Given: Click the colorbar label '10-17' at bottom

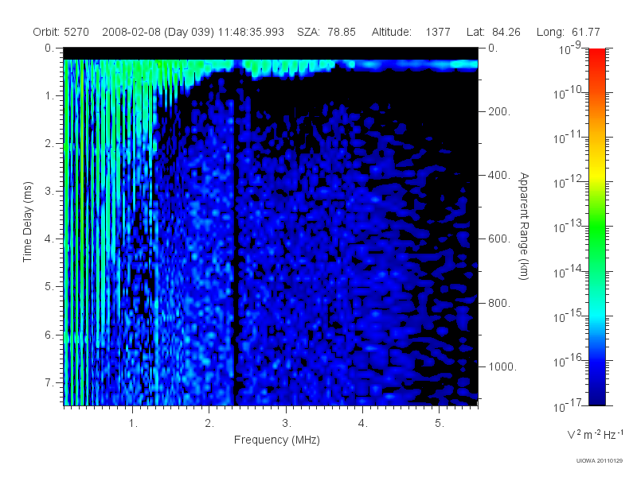Looking at the screenshot, I should (568, 405).
